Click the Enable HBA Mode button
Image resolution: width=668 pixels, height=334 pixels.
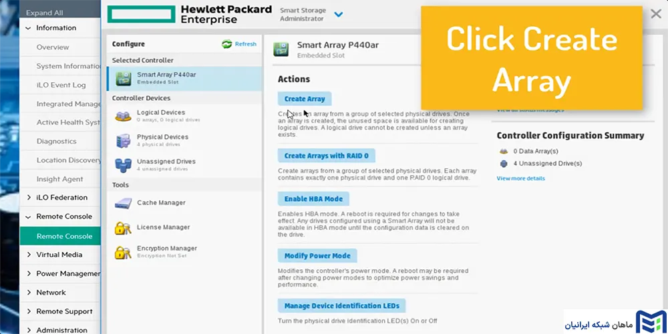coord(313,199)
